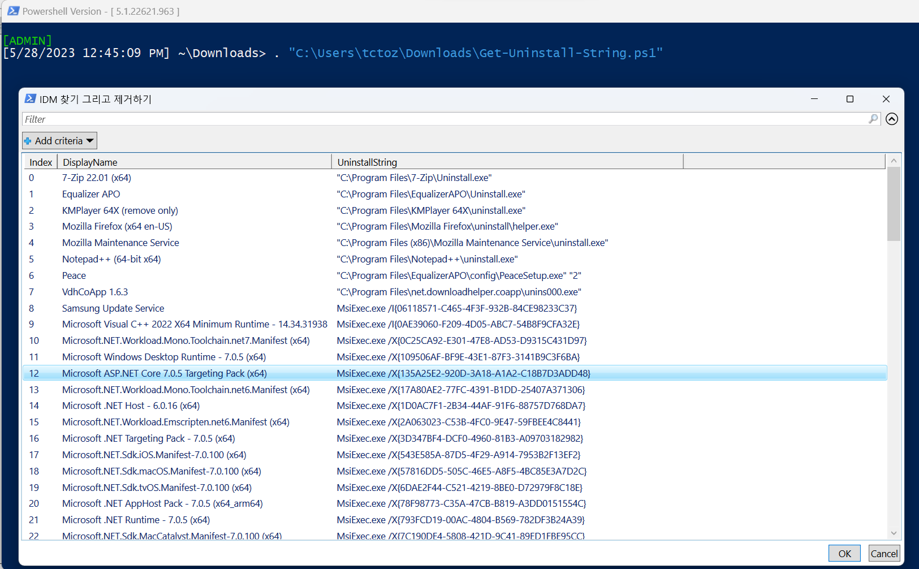The height and width of the screenshot is (569, 919).
Task: Select the Peace row
Action: click(455, 275)
